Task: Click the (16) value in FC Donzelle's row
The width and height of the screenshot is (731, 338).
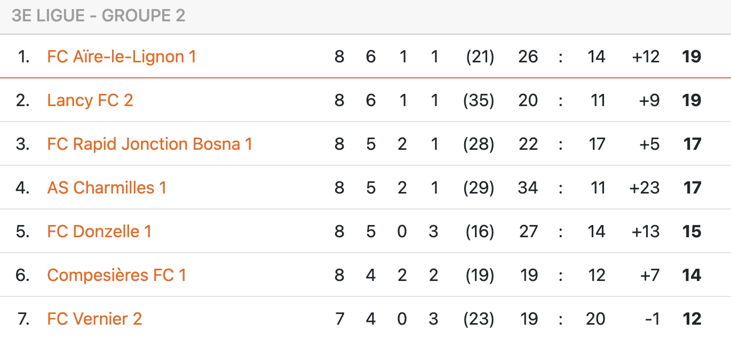Action: (x=480, y=231)
